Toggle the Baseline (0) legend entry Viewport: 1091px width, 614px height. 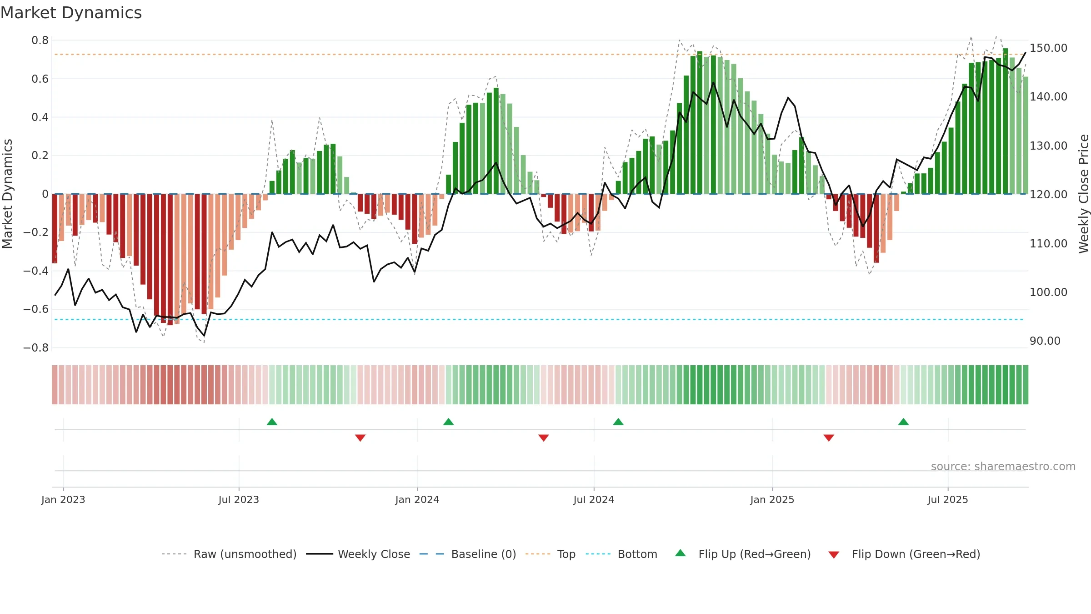point(467,554)
